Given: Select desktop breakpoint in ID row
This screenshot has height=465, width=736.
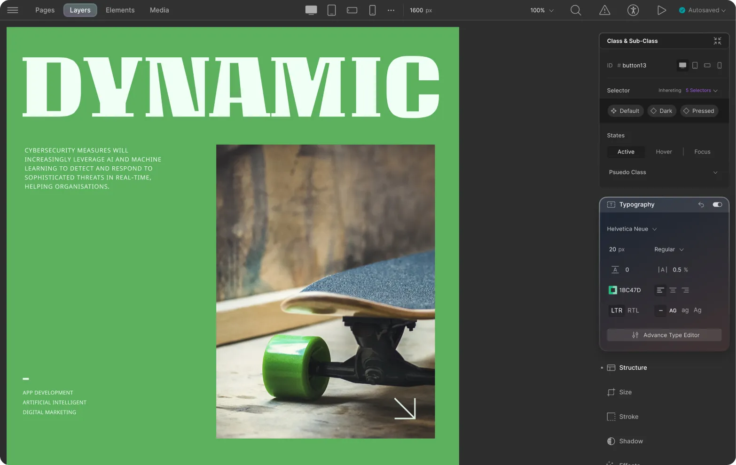Looking at the screenshot, I should (682, 65).
